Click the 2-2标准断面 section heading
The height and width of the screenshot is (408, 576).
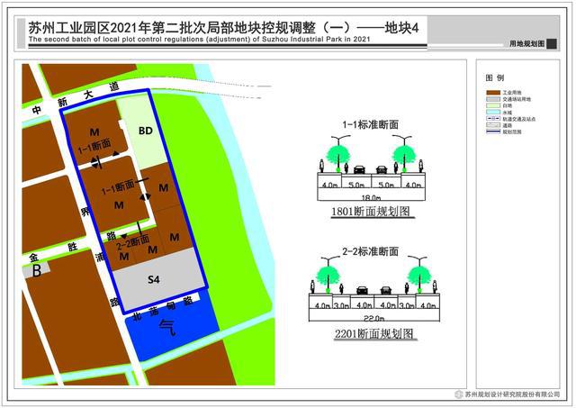point(370,252)
